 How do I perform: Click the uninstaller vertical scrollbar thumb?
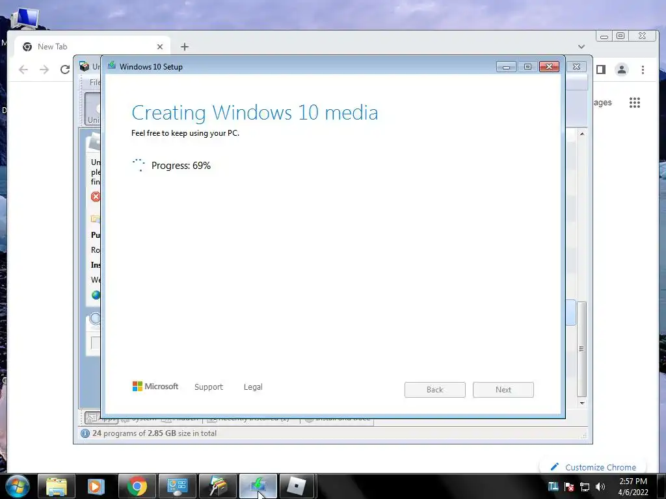coord(582,349)
